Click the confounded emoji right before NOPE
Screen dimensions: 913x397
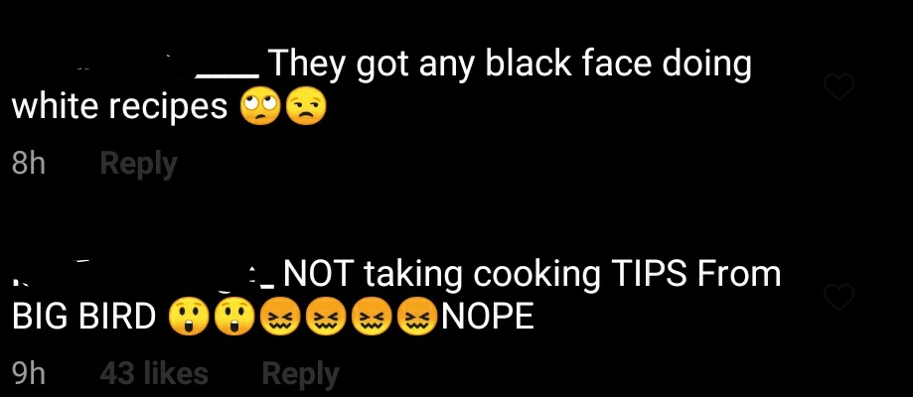point(417,319)
